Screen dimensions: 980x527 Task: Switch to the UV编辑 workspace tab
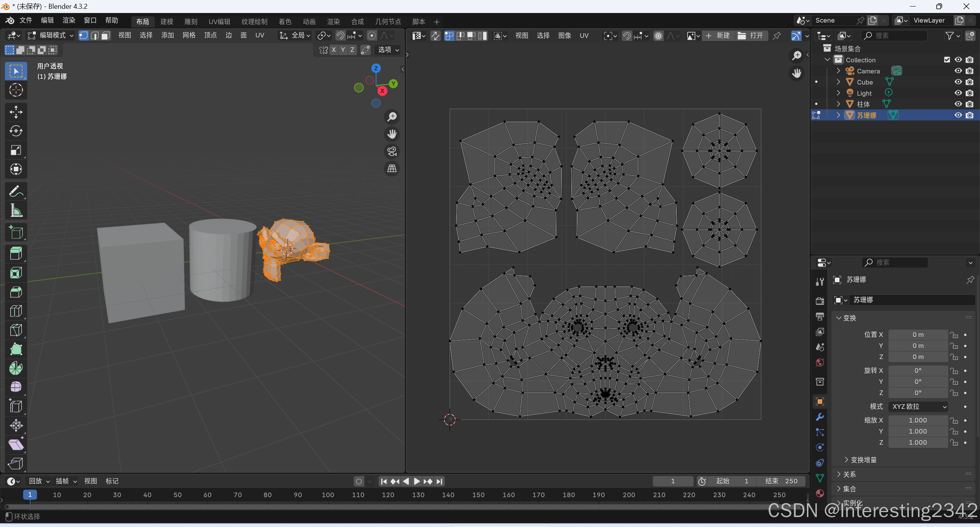coord(219,22)
